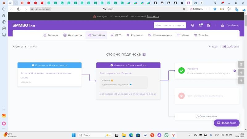Image resolution: width=247 pixels, height=139 pixels.
Task: Click the scenario settings sliders icon beside title
Action: [x=144, y=54]
